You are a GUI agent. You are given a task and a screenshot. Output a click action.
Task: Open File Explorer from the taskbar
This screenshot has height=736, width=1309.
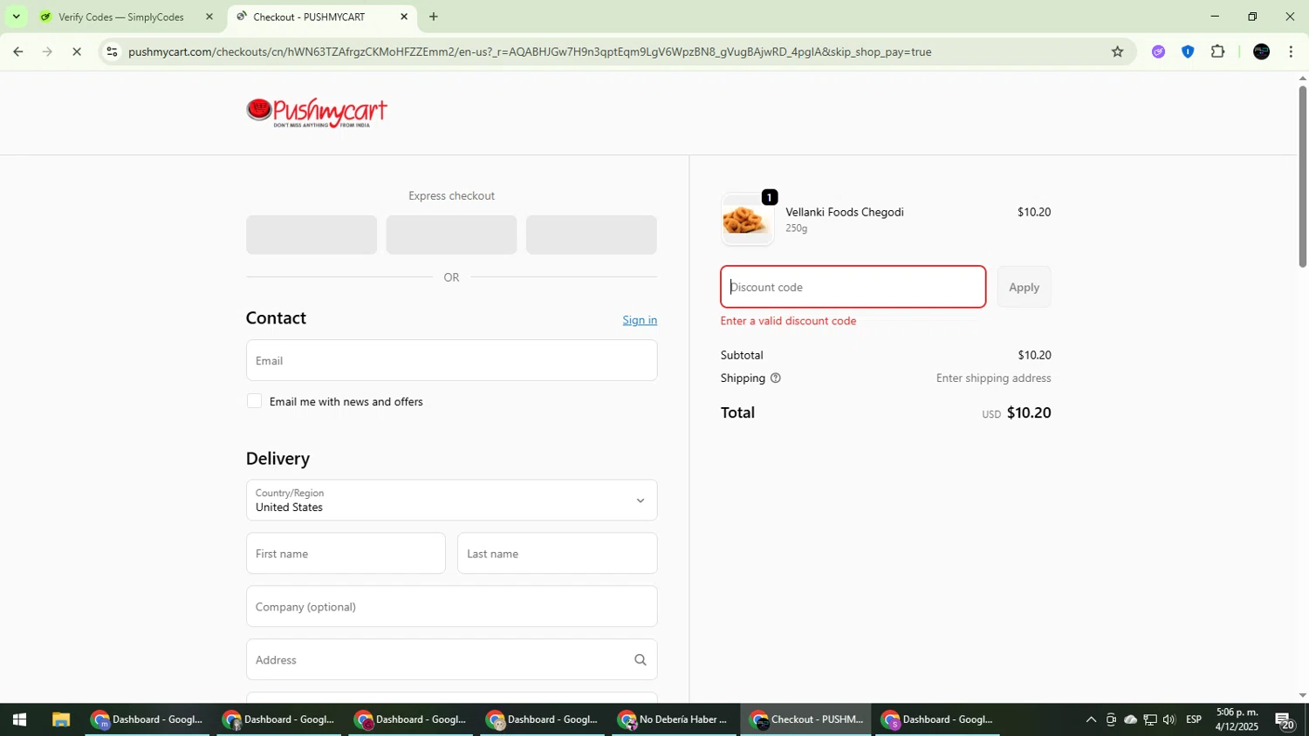pos(61,720)
